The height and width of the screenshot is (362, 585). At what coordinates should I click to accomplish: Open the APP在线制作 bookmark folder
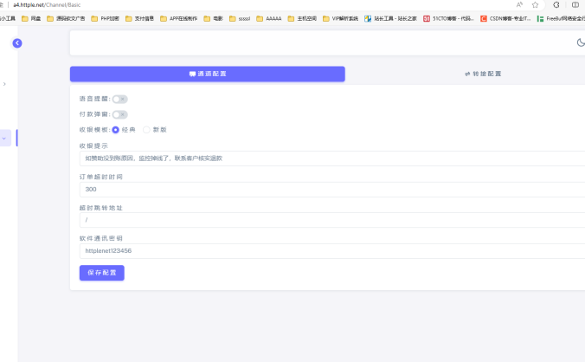pyautogui.click(x=179, y=18)
